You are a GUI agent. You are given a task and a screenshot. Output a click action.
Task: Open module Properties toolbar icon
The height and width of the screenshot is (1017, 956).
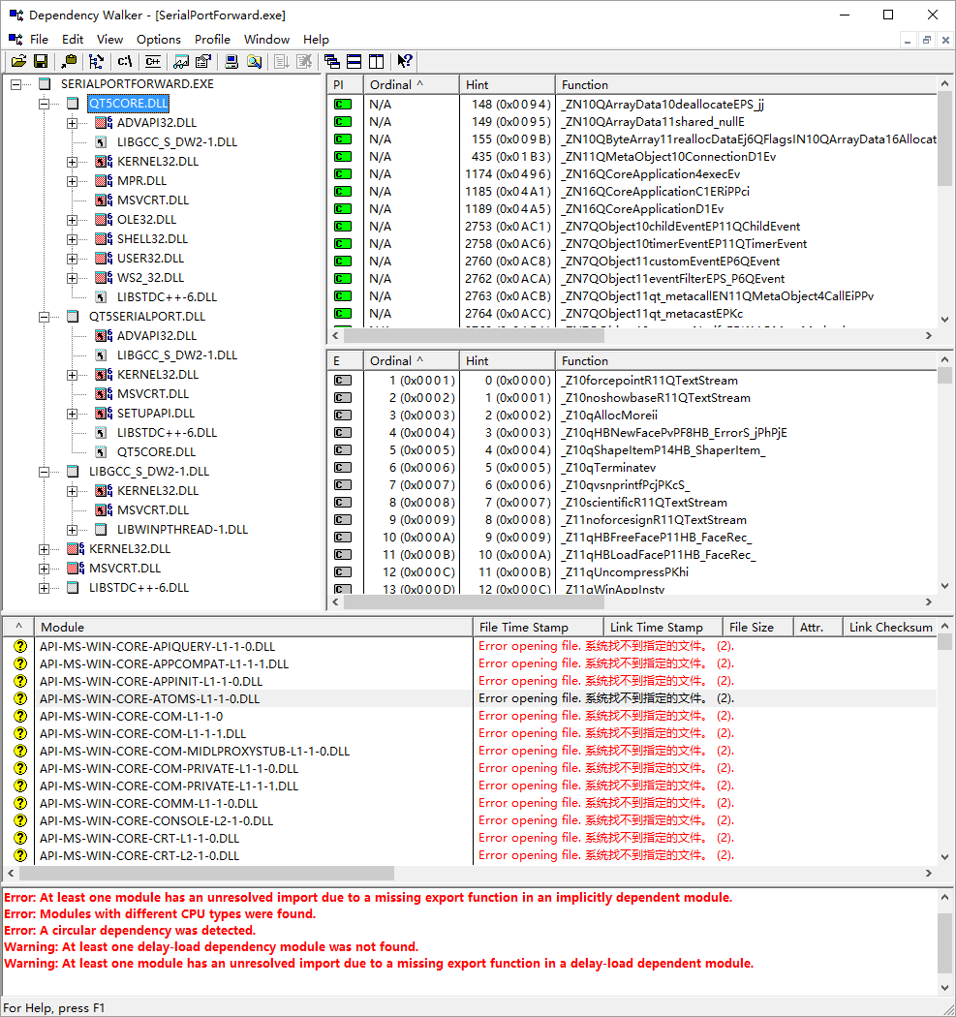click(x=203, y=62)
